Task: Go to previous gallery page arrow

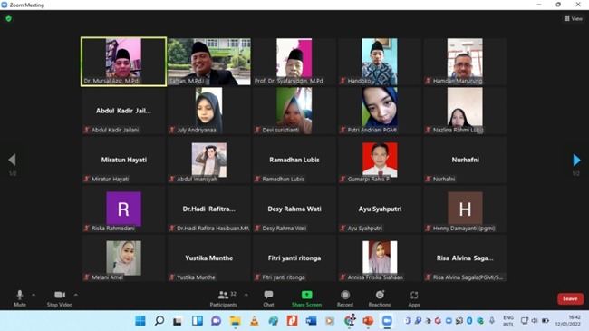Action: [x=12, y=160]
